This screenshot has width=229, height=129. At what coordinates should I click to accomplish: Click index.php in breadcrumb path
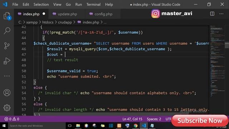[91, 22]
